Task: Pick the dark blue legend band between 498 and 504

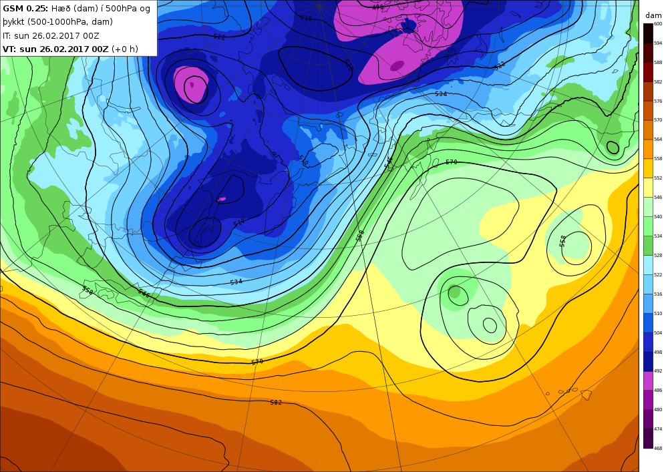Action: coord(648,342)
